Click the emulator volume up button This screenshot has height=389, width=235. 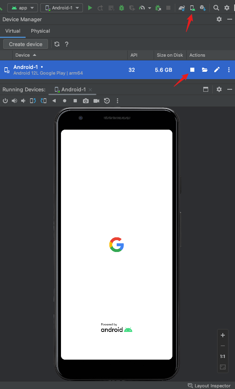(14, 101)
